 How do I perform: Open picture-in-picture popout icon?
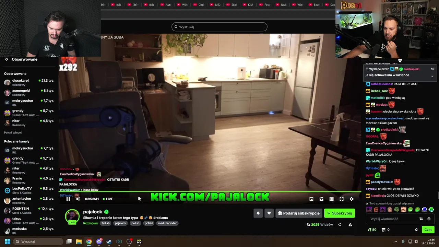(x=311, y=199)
